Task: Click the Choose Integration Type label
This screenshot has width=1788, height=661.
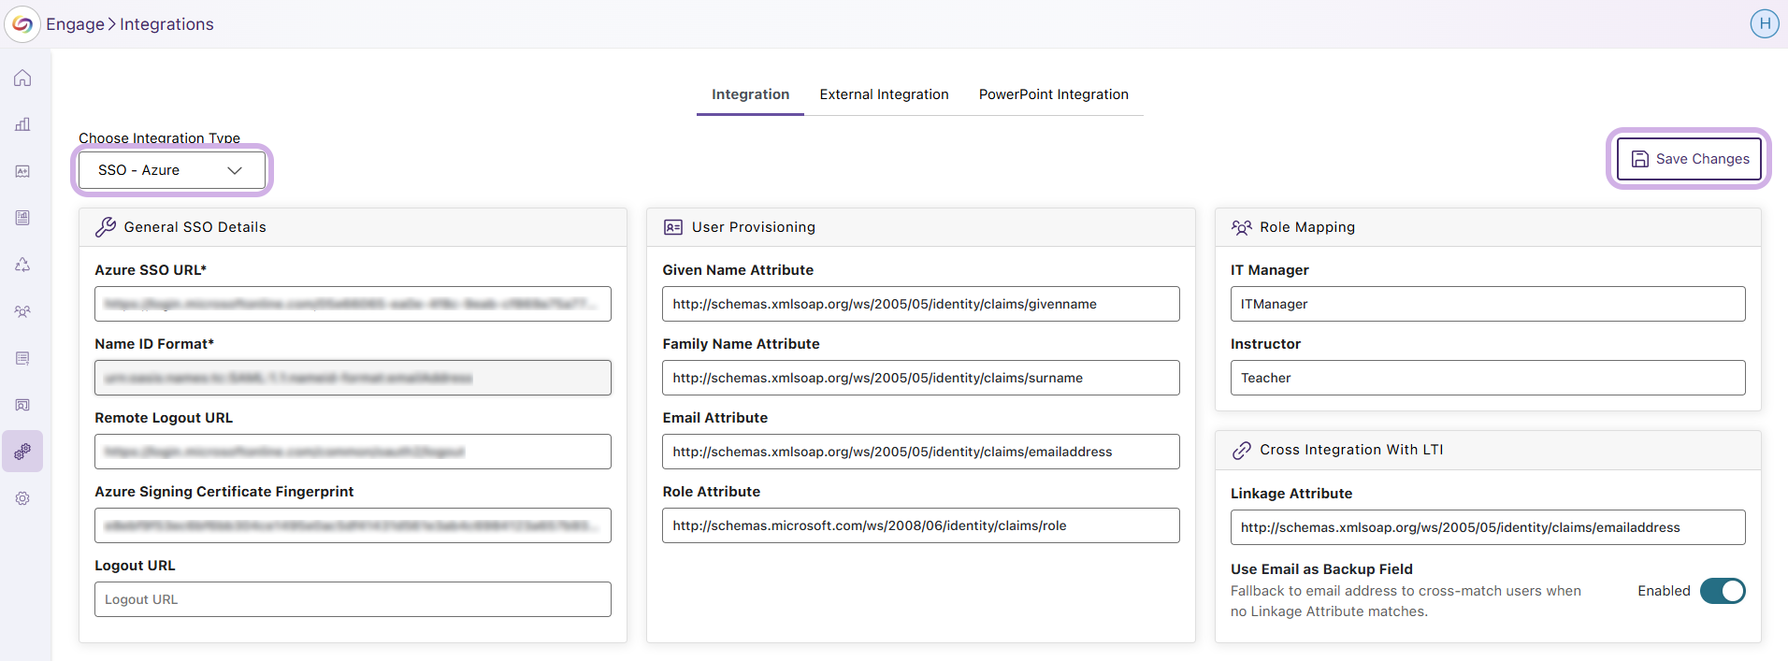Action: pyautogui.click(x=159, y=138)
